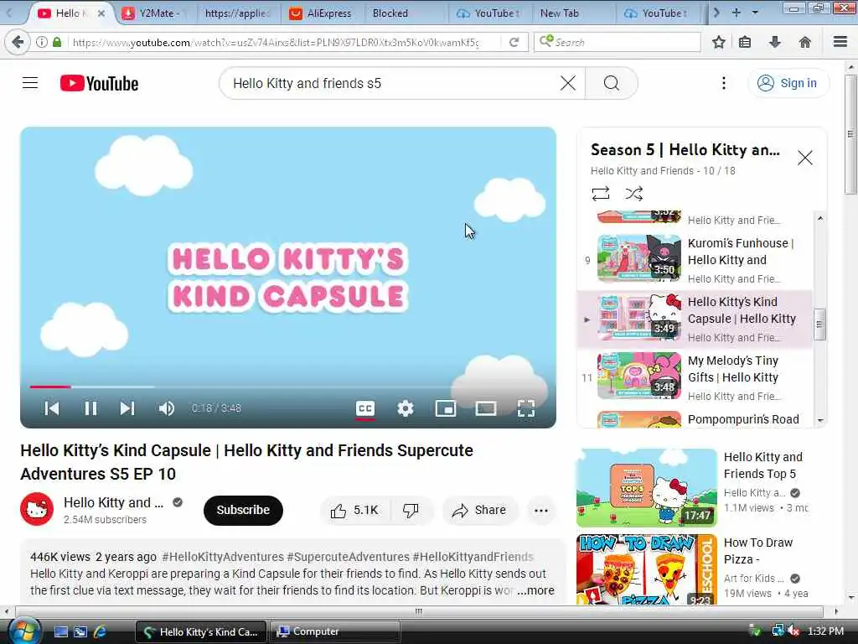Viewport: 858px width, 644px height.
Task: Switch to the https://applied tab
Action: 239,13
